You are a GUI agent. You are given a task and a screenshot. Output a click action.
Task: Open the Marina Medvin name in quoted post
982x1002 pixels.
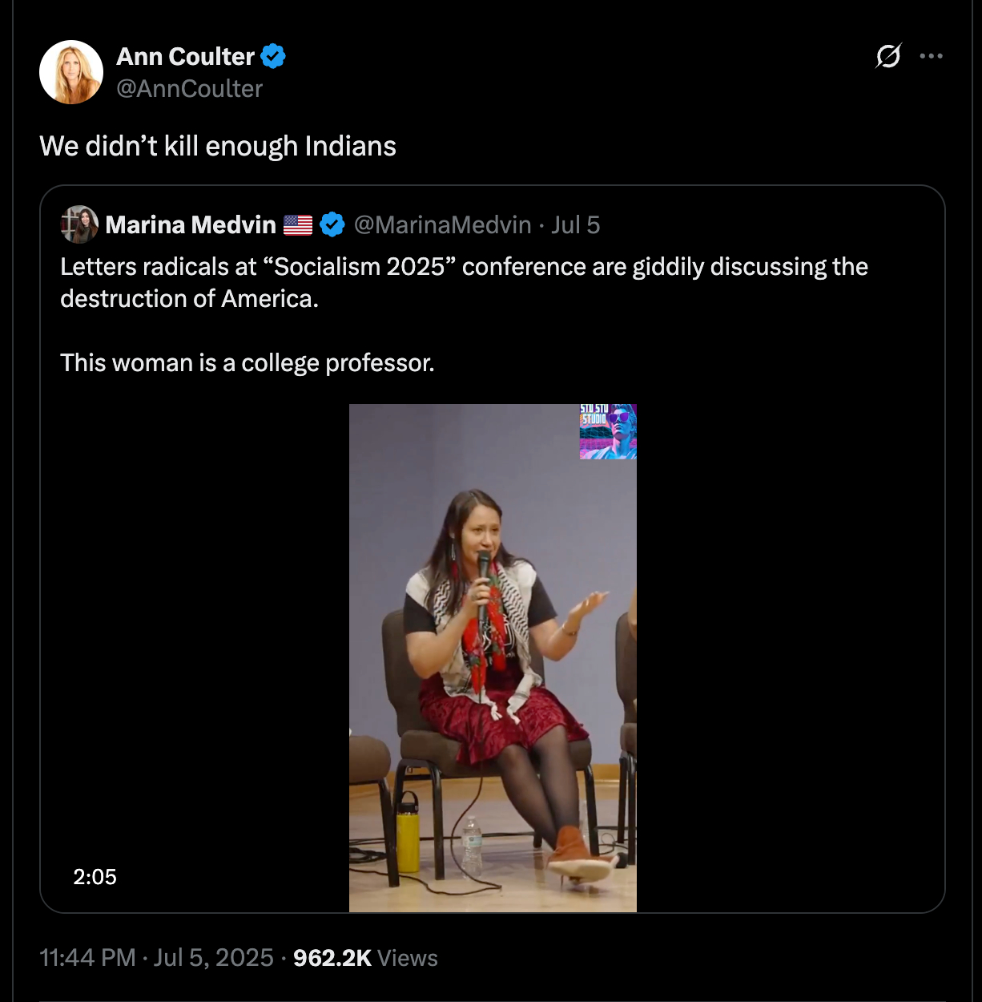tap(191, 225)
